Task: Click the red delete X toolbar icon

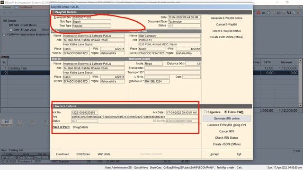Action: [x=258, y=13]
